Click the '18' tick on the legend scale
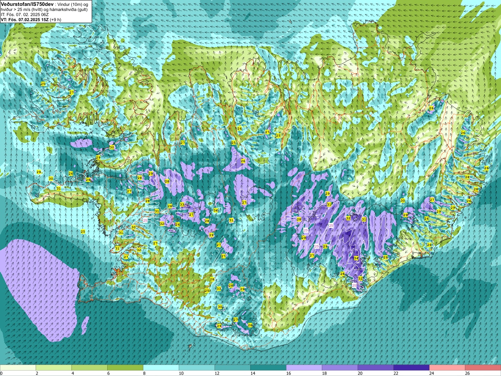This screenshot has width=501, height=376. 324,373
